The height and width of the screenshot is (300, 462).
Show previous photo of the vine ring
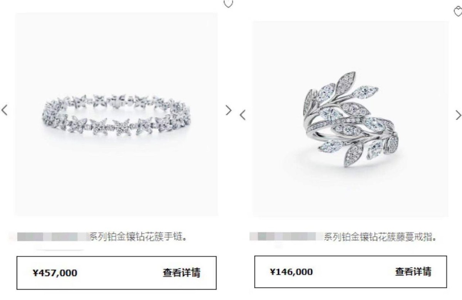(243, 115)
